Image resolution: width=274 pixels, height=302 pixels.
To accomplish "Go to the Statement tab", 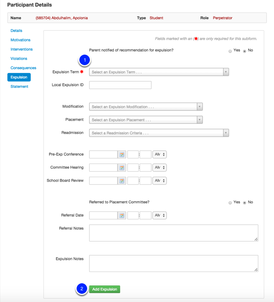I will point(19,87).
